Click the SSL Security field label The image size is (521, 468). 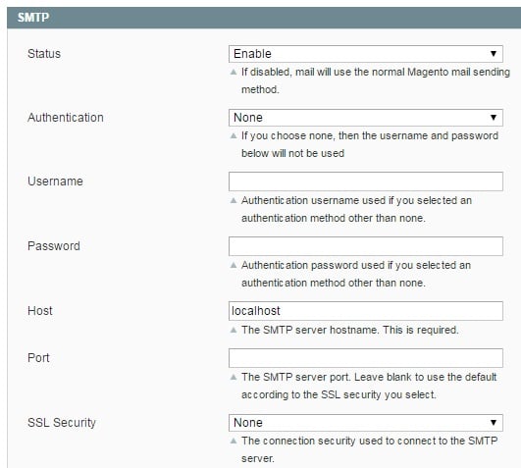pos(62,423)
